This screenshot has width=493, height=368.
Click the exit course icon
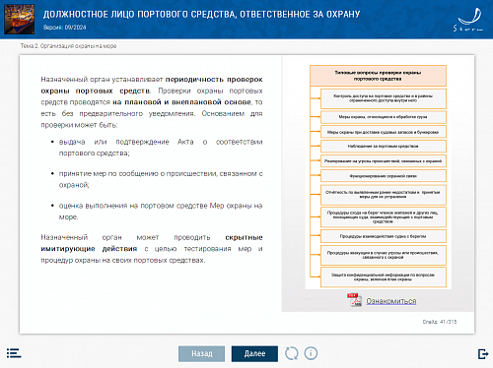(483, 354)
